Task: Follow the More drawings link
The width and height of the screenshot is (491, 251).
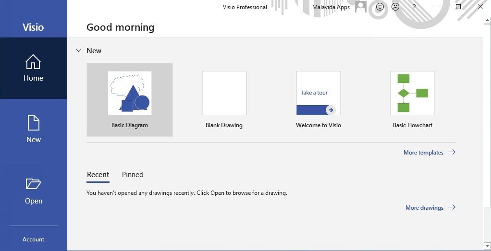Action: click(430, 207)
